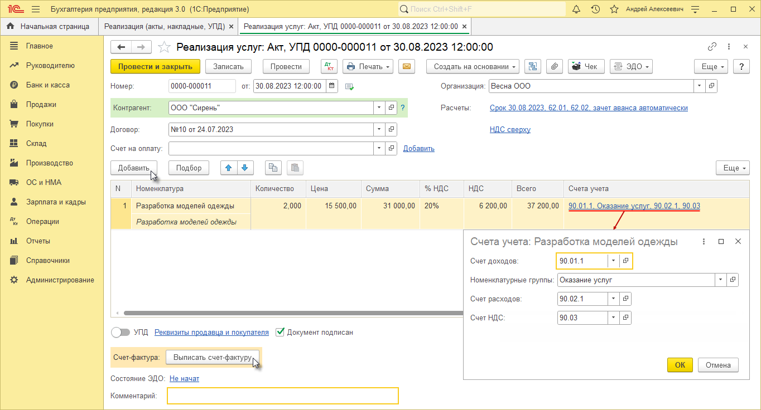This screenshot has height=410, width=761.
Task: Move row up arrow button
Action: coord(229,168)
